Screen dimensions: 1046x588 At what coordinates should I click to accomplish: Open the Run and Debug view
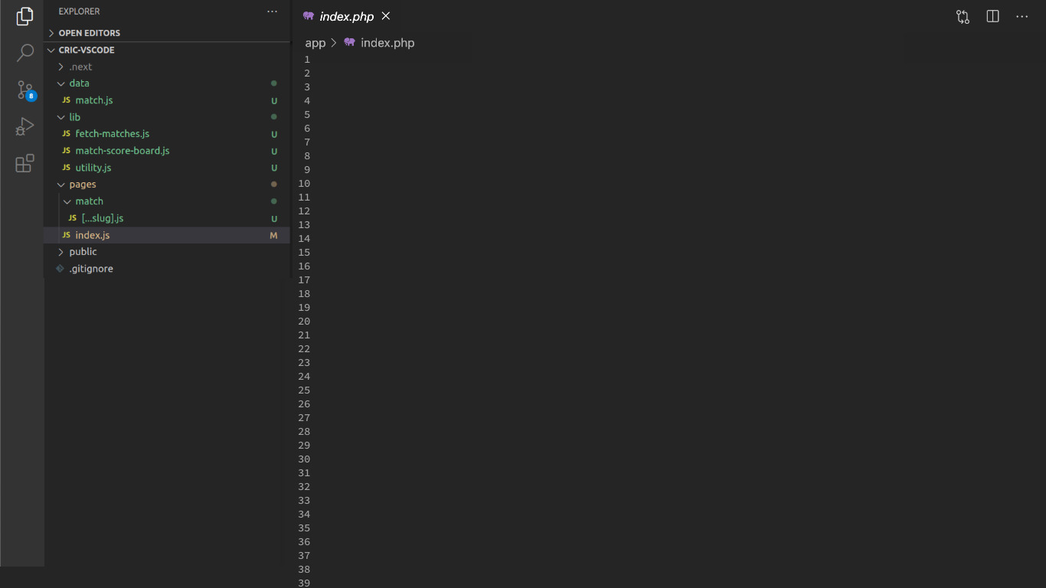[25, 126]
